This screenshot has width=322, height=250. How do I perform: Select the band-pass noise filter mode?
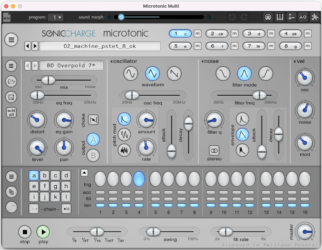(244, 73)
